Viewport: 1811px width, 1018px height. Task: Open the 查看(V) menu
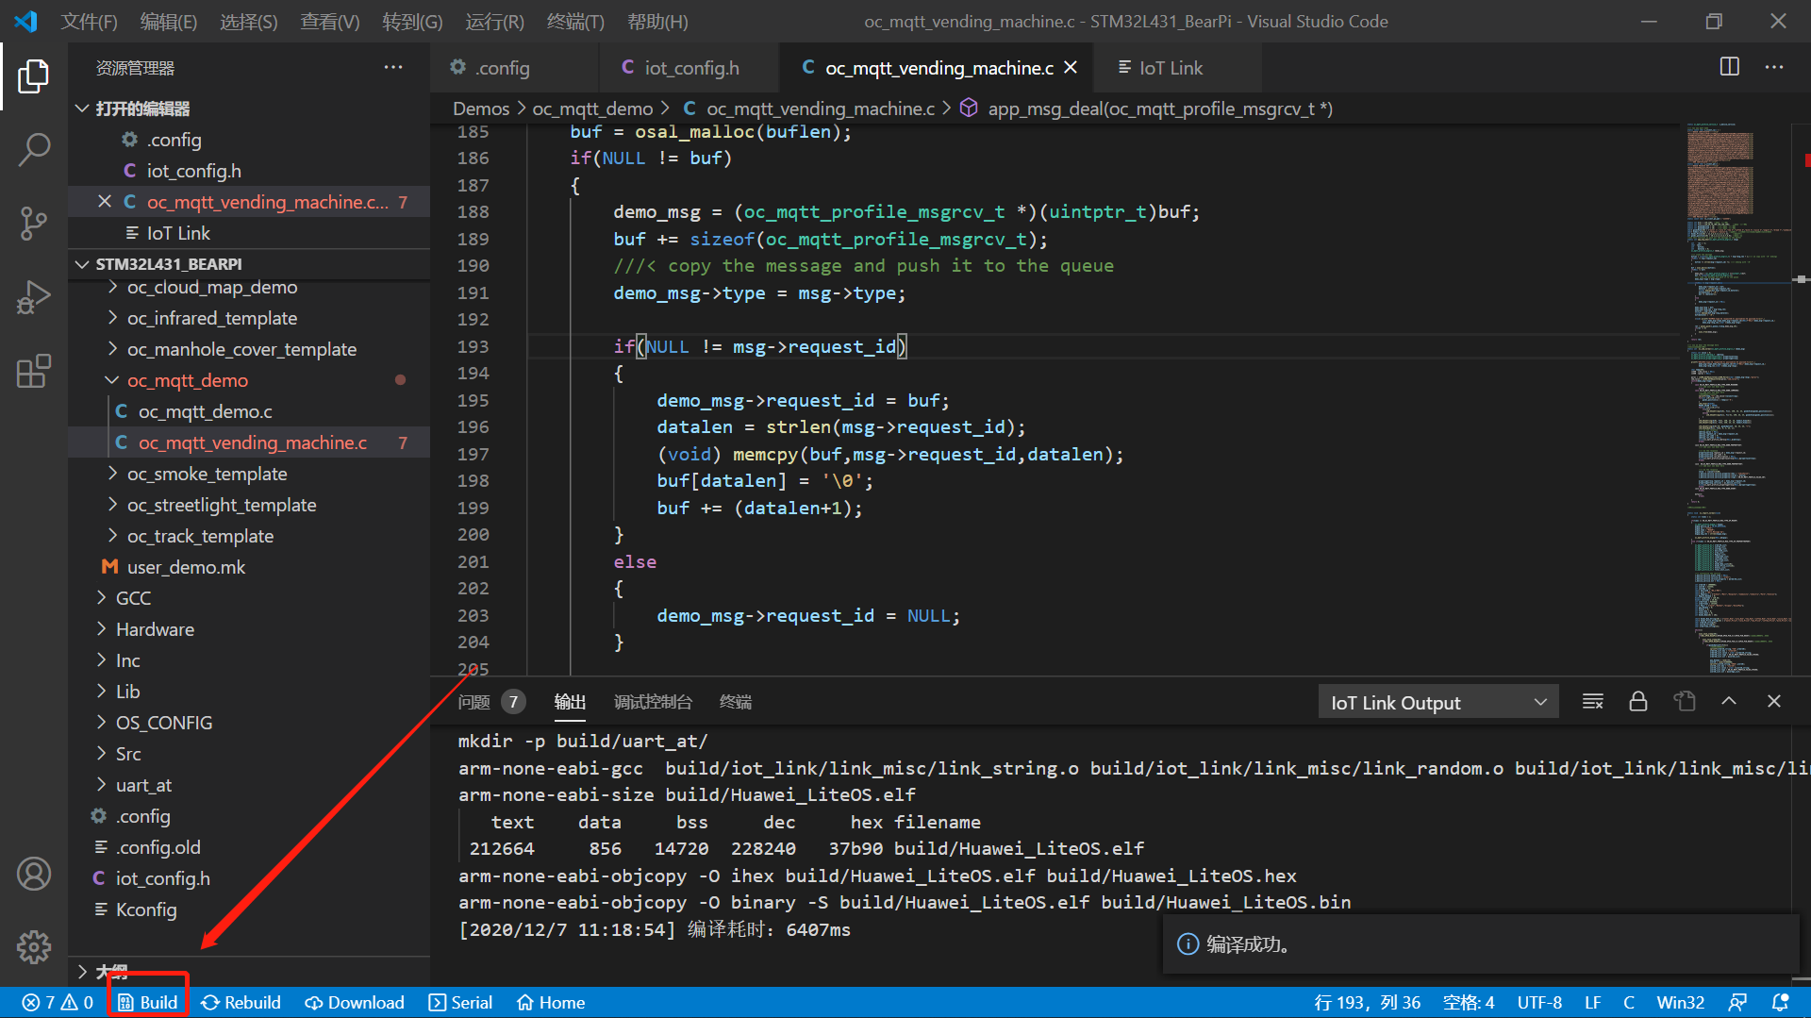[330, 21]
